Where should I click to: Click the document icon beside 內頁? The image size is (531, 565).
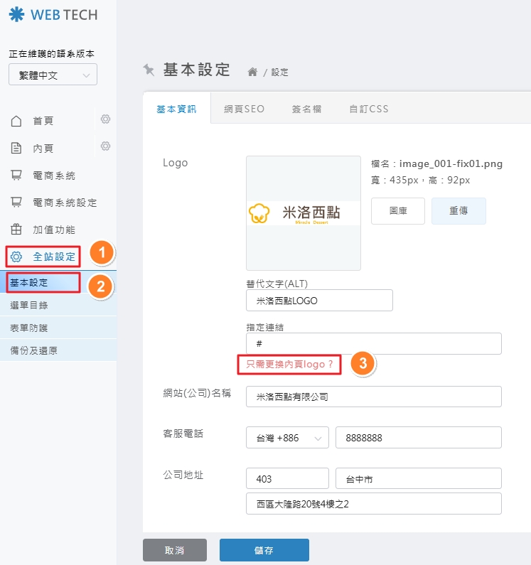coord(16,148)
